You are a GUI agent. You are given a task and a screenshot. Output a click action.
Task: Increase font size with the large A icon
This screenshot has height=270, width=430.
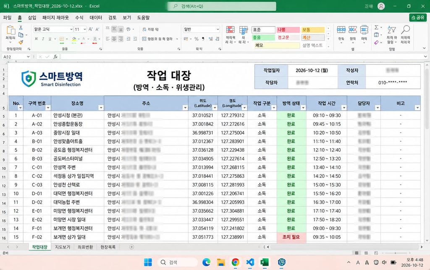tap(91, 29)
